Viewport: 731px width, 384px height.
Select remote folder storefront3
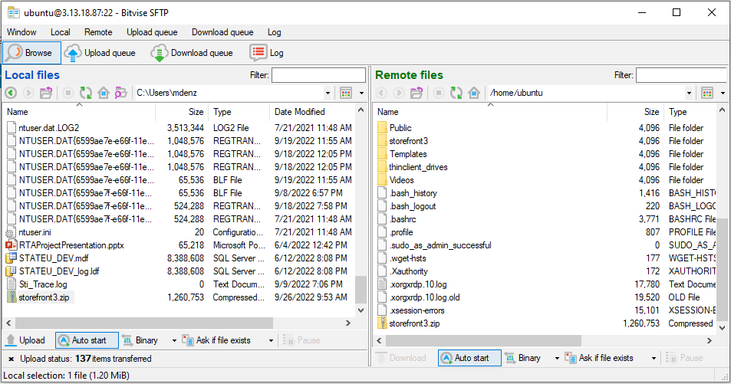tap(408, 141)
